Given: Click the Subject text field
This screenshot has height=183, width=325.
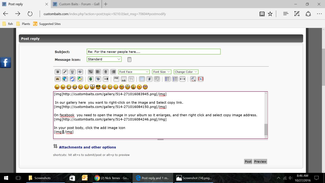Looking at the screenshot, I should click(x=153, y=52).
